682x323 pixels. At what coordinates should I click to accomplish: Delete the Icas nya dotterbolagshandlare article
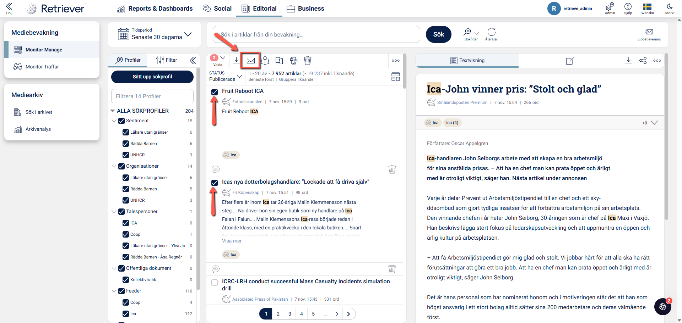click(x=392, y=269)
